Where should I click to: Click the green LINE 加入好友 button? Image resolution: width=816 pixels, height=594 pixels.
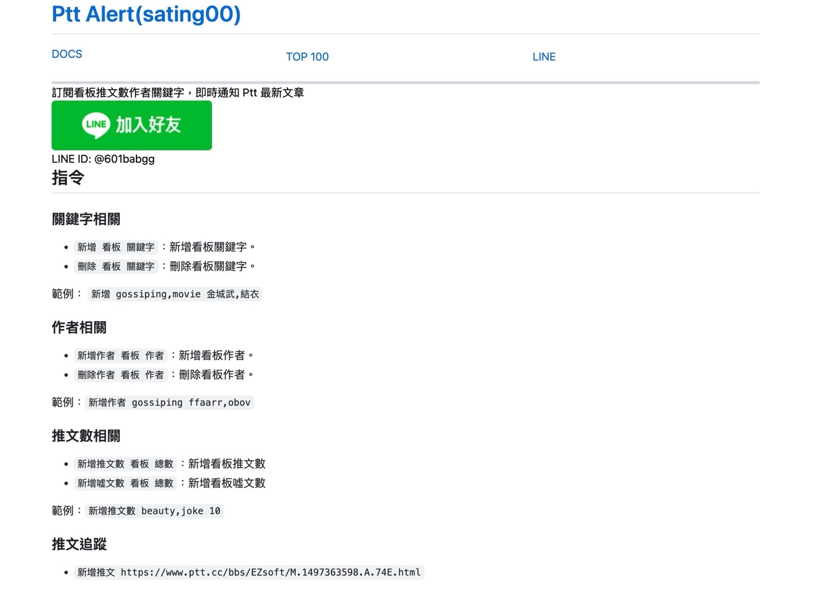(x=132, y=126)
